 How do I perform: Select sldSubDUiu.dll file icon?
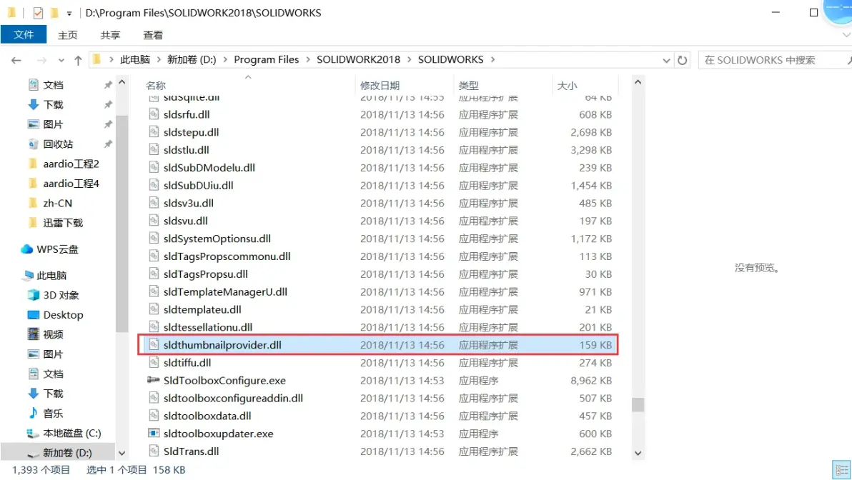(x=154, y=186)
